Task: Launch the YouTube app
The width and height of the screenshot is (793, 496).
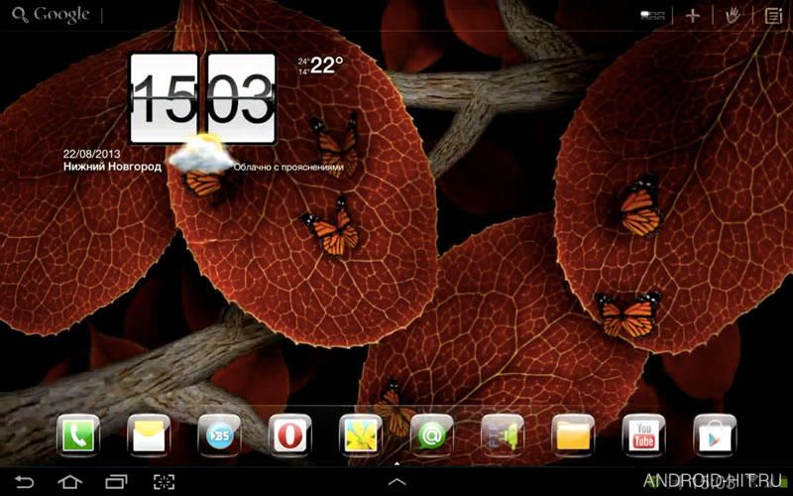Action: [x=643, y=435]
